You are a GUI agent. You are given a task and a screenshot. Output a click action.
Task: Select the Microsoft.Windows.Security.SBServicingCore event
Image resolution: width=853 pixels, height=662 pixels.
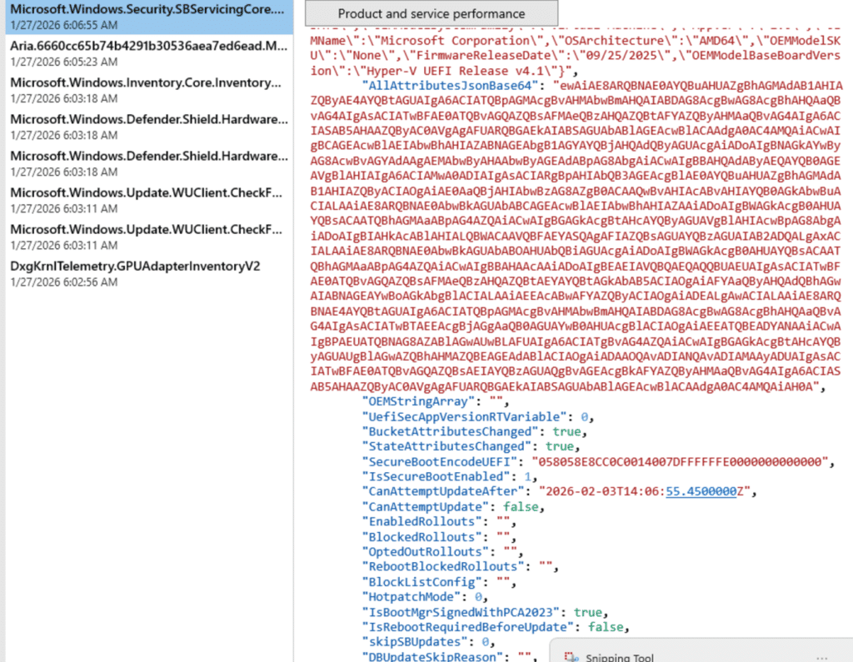[x=146, y=16]
